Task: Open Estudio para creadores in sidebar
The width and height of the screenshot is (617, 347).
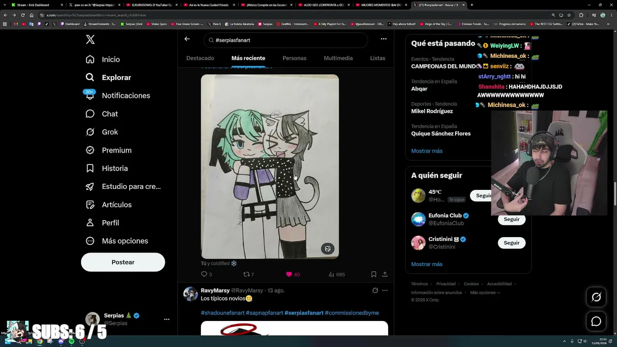Action: coord(123,187)
